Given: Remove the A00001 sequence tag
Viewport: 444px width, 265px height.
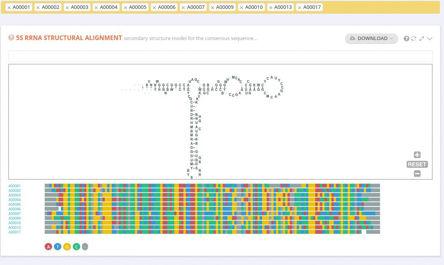Looking at the screenshot, I should point(9,7).
